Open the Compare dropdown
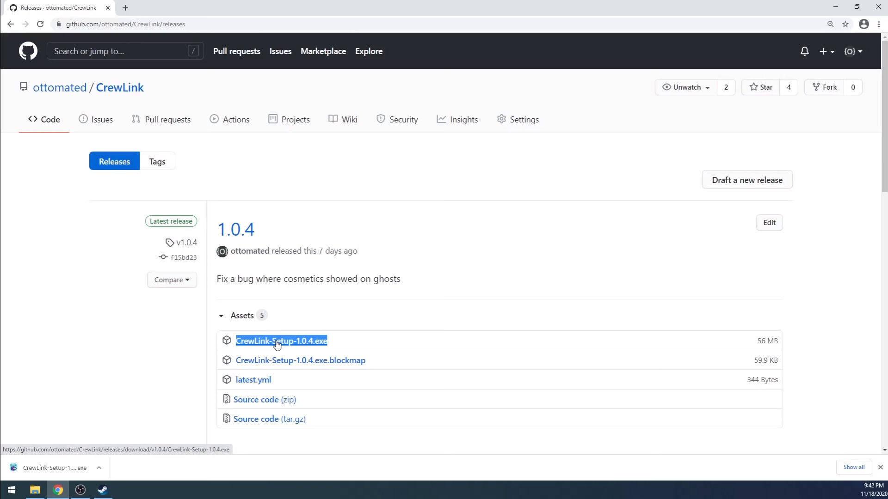 click(172, 280)
